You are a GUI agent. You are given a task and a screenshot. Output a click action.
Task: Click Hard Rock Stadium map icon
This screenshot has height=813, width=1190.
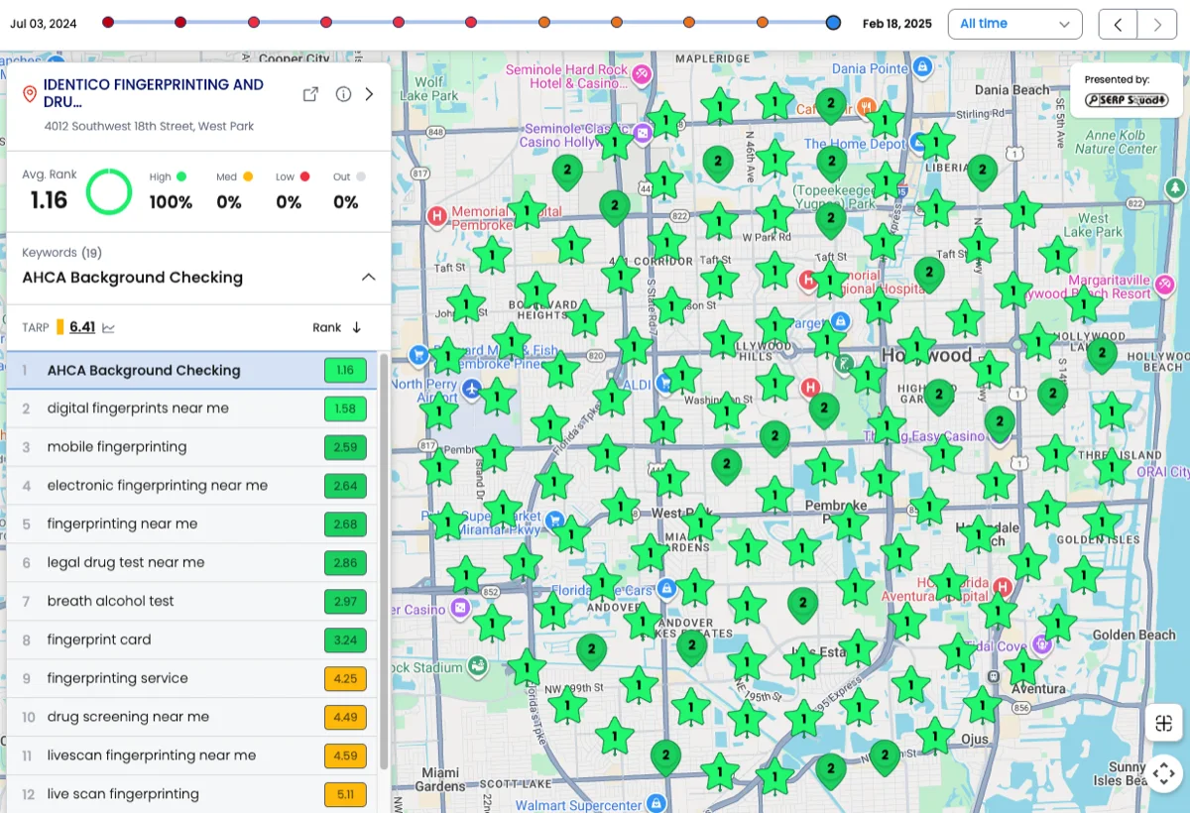(479, 665)
